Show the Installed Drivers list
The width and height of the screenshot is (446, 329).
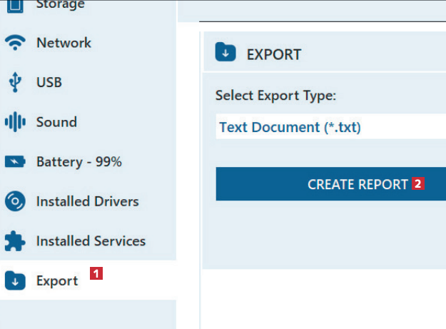pos(87,201)
